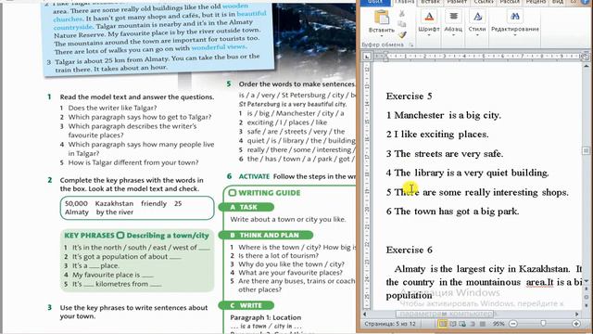The width and height of the screenshot is (593, 334).
Task: Click the Next Page double-arrow button
Action: tap(587, 305)
